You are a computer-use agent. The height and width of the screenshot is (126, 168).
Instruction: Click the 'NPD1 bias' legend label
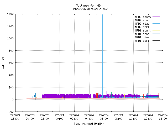click(x=142, y=37)
